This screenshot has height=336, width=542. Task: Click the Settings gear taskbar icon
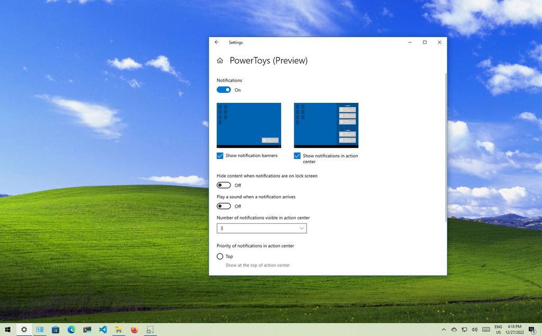pos(24,330)
